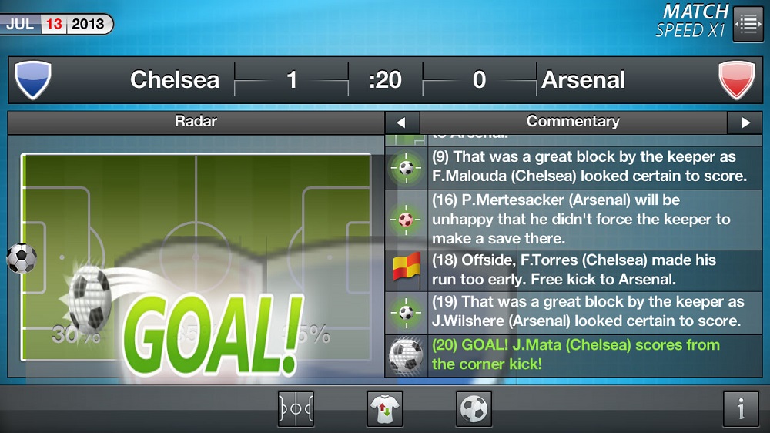
Task: Select the Commentary panel header
Action: coord(573,122)
